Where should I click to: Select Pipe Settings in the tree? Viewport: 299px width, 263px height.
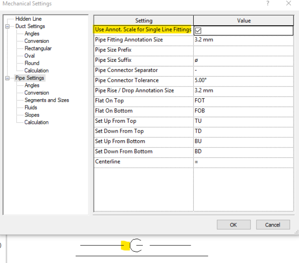[30, 78]
